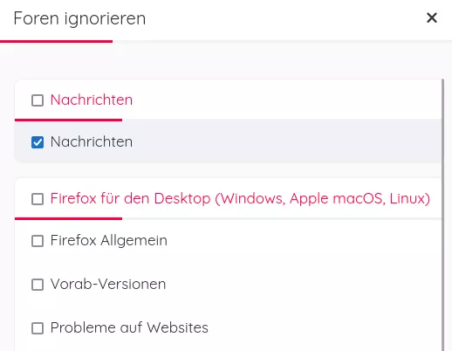
Task: Close the Foren ignorieren dialog
Action: pyautogui.click(x=432, y=17)
